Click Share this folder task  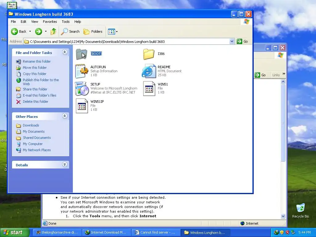point(35,89)
